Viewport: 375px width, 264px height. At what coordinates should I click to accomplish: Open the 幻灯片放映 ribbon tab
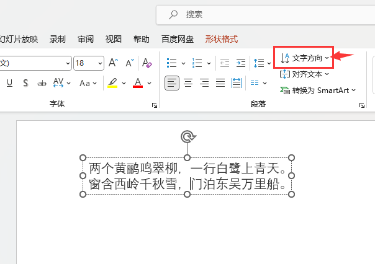click(19, 39)
